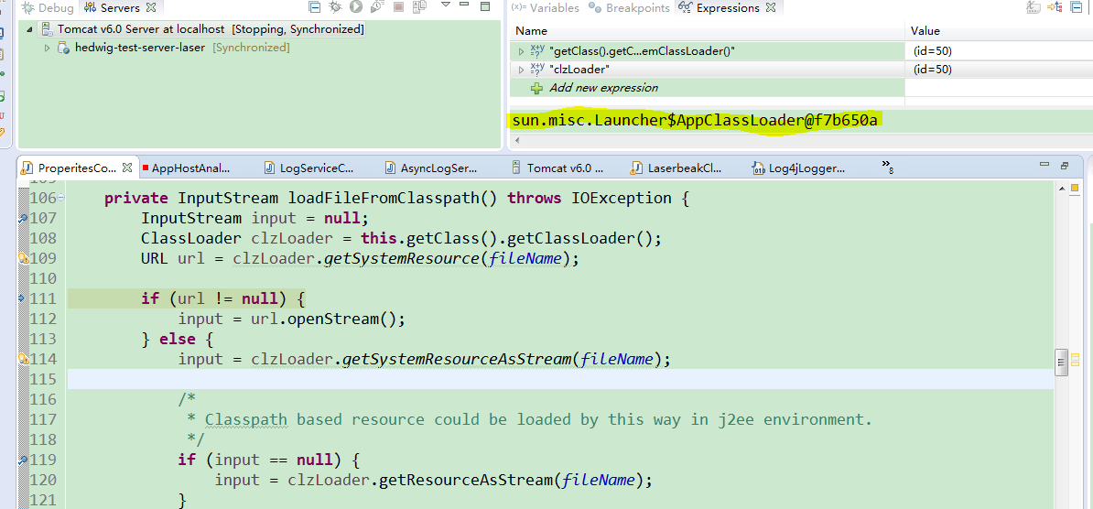
Task: Expand the getClass() expression row
Action: click(521, 51)
